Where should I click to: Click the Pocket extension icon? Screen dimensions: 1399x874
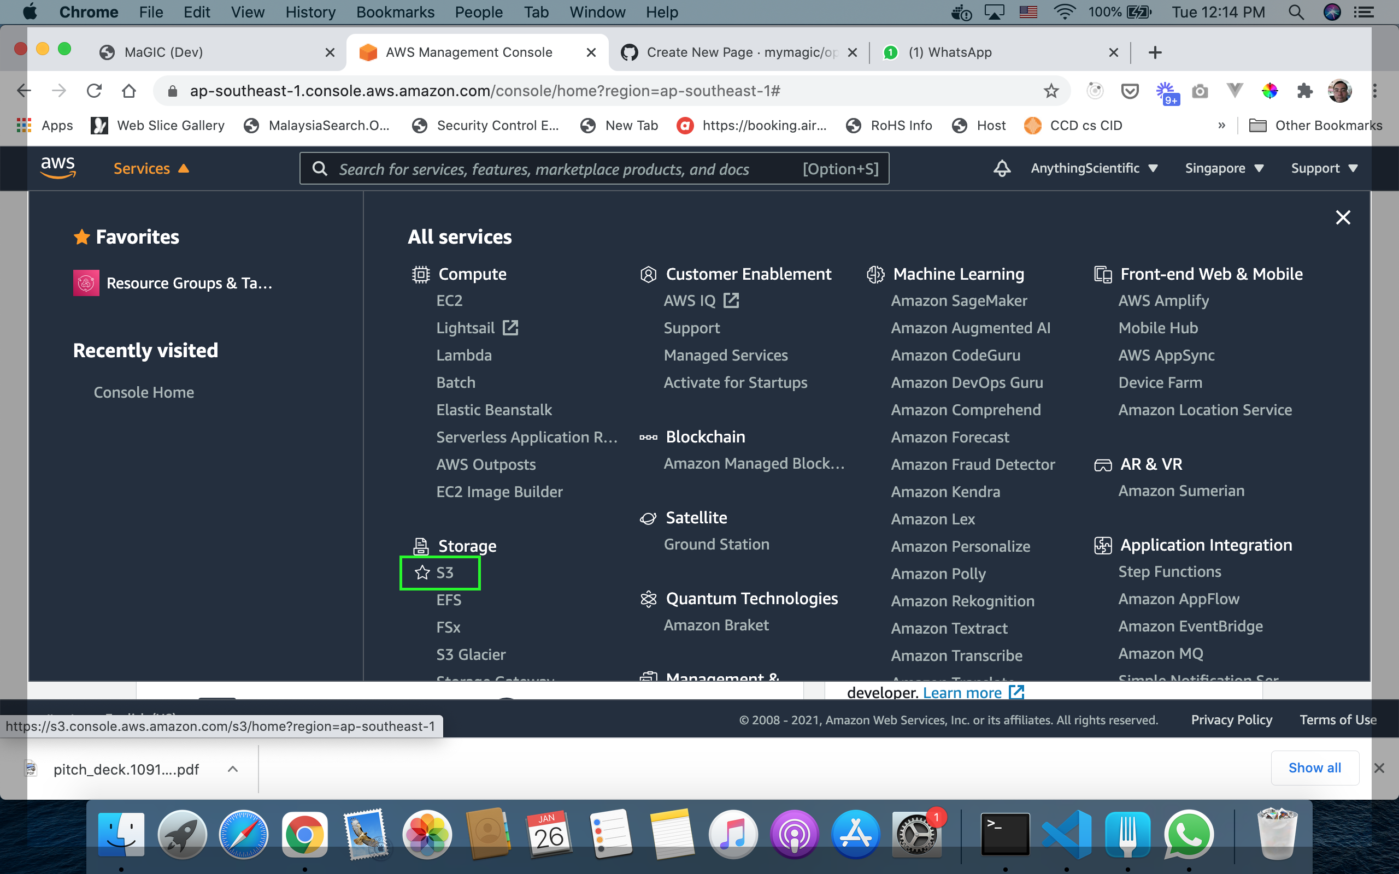tap(1130, 91)
